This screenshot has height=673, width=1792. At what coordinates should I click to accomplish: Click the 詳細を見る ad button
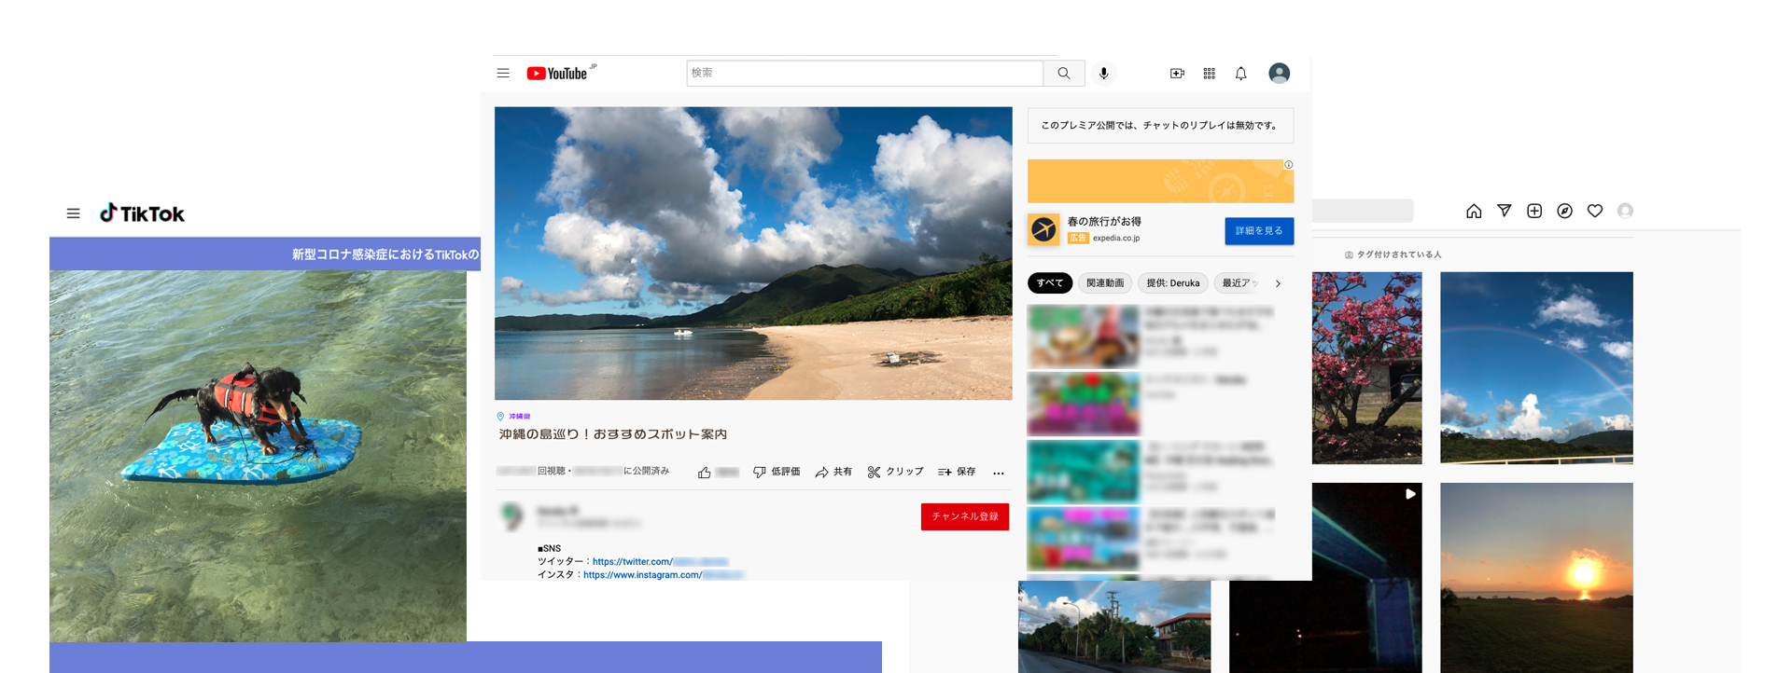point(1258,230)
